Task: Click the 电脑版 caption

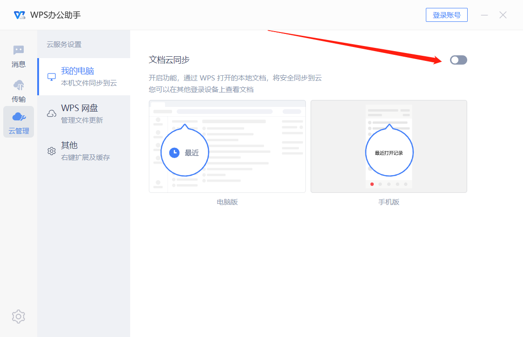Action: tap(227, 202)
